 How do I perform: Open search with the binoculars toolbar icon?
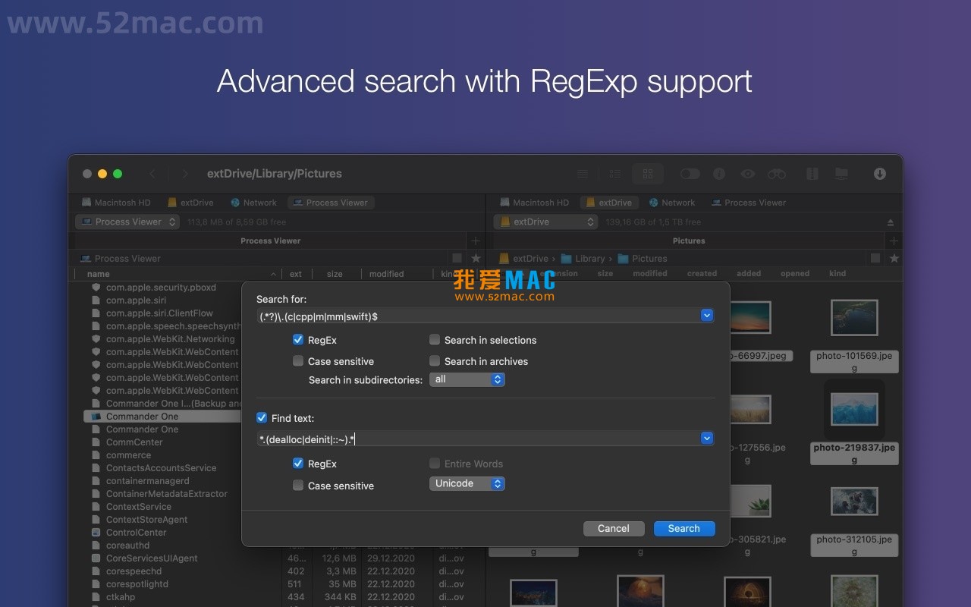[x=777, y=174]
